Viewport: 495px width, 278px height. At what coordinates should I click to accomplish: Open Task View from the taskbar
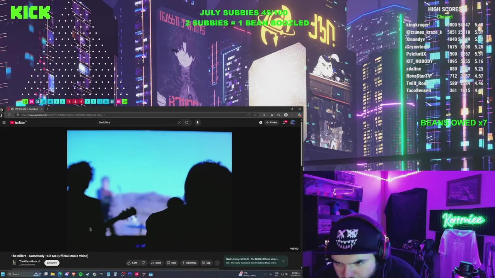pos(46,274)
